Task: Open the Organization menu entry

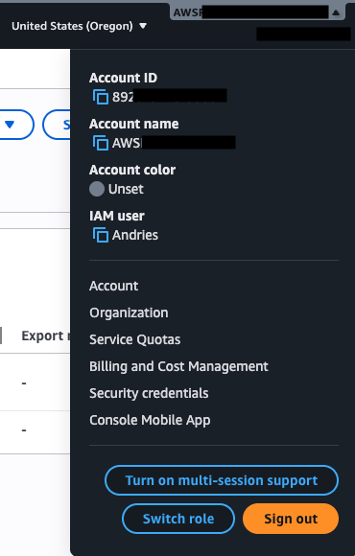Action: tap(129, 313)
